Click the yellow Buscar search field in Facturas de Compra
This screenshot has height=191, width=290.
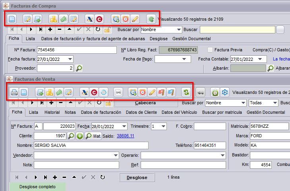(x=238, y=29)
